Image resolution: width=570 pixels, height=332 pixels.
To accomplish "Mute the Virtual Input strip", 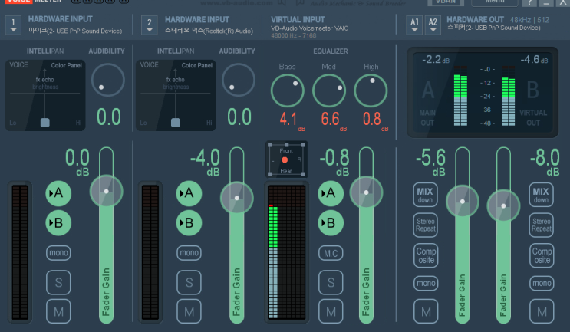I will point(331,311).
